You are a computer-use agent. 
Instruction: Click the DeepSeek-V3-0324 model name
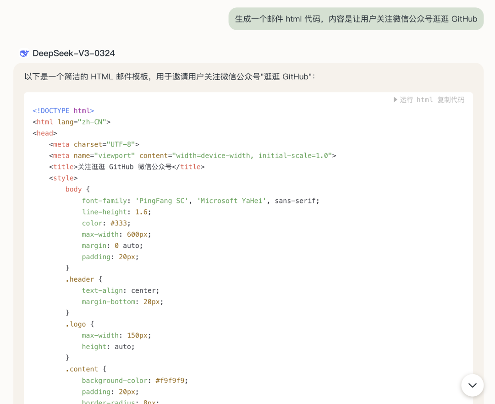click(73, 53)
